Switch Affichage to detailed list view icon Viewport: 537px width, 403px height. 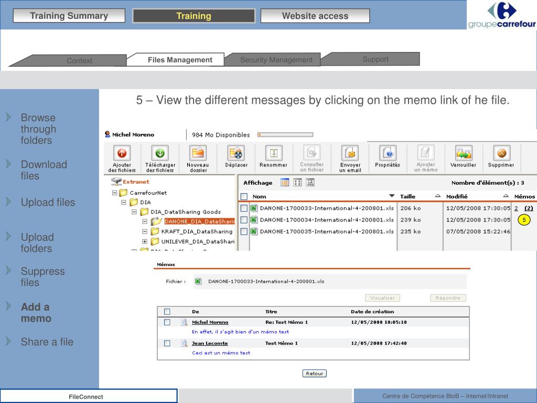(x=285, y=183)
